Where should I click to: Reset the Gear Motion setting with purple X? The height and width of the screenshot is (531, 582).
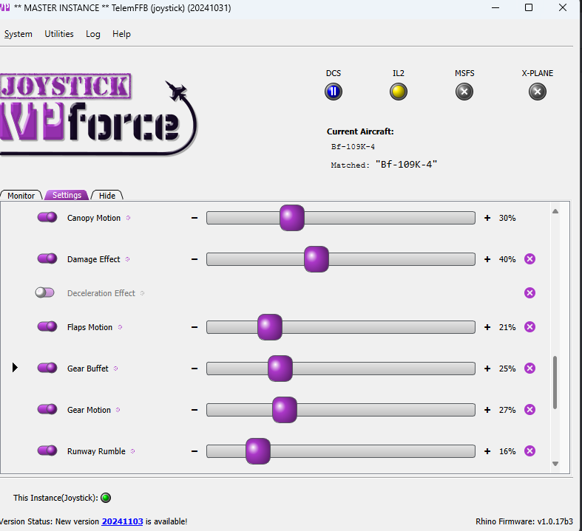(529, 410)
